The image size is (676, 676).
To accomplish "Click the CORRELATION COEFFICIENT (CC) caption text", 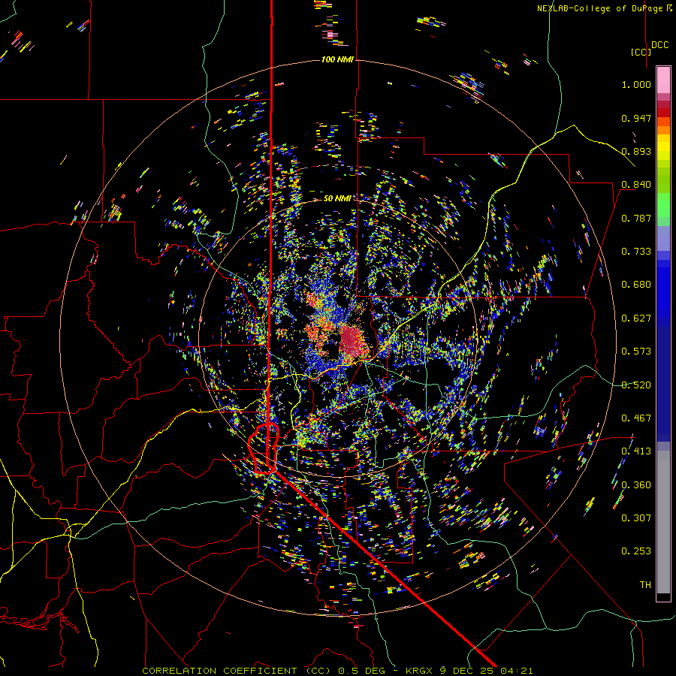I will pos(236,671).
